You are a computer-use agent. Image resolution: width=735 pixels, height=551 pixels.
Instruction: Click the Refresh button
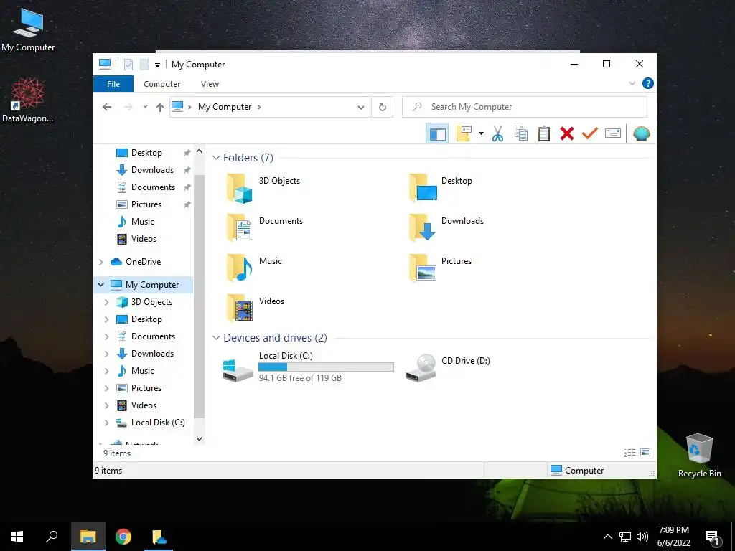pos(383,108)
